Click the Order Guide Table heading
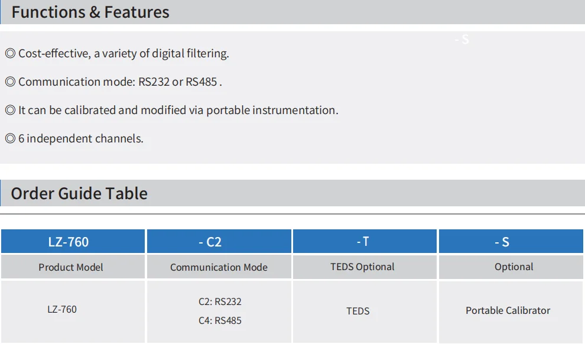 pos(79,193)
